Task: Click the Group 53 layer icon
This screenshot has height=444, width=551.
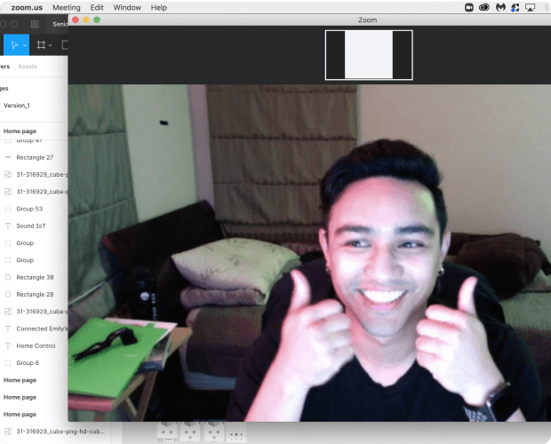Action: (8, 209)
